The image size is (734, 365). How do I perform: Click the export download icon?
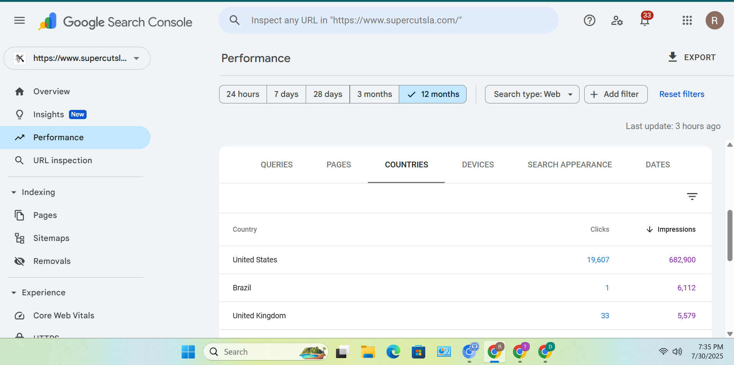point(672,57)
